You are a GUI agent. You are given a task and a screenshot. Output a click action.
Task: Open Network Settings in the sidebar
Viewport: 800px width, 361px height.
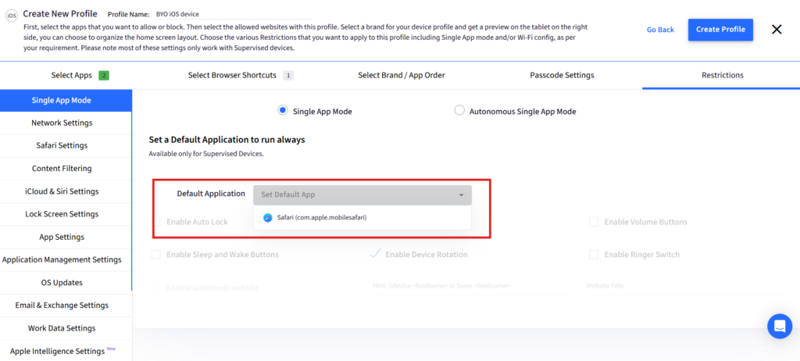point(62,123)
